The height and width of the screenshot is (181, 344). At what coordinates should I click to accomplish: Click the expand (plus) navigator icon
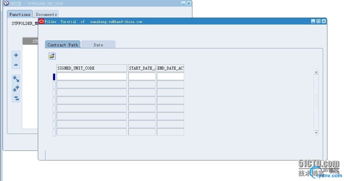point(16,55)
